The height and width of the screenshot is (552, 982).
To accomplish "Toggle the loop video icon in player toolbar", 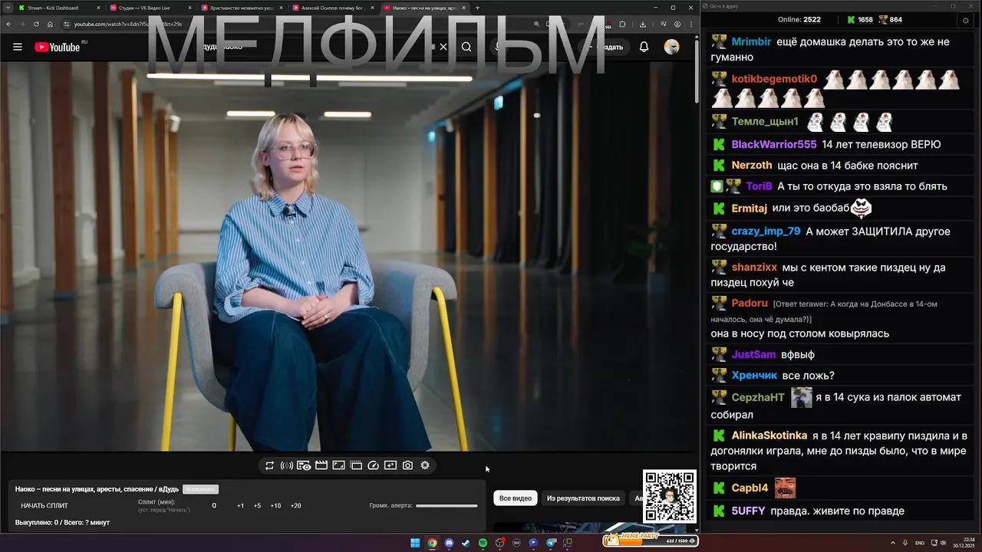I will click(269, 465).
